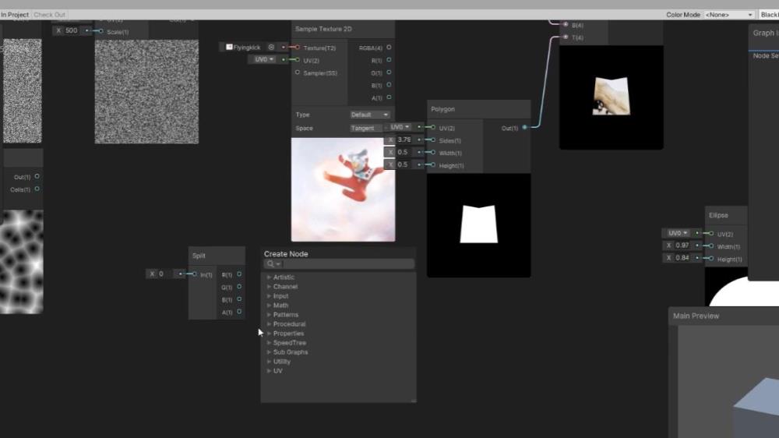This screenshot has height=438, width=779.
Task: Expand the Procedural node category
Action: (289, 324)
